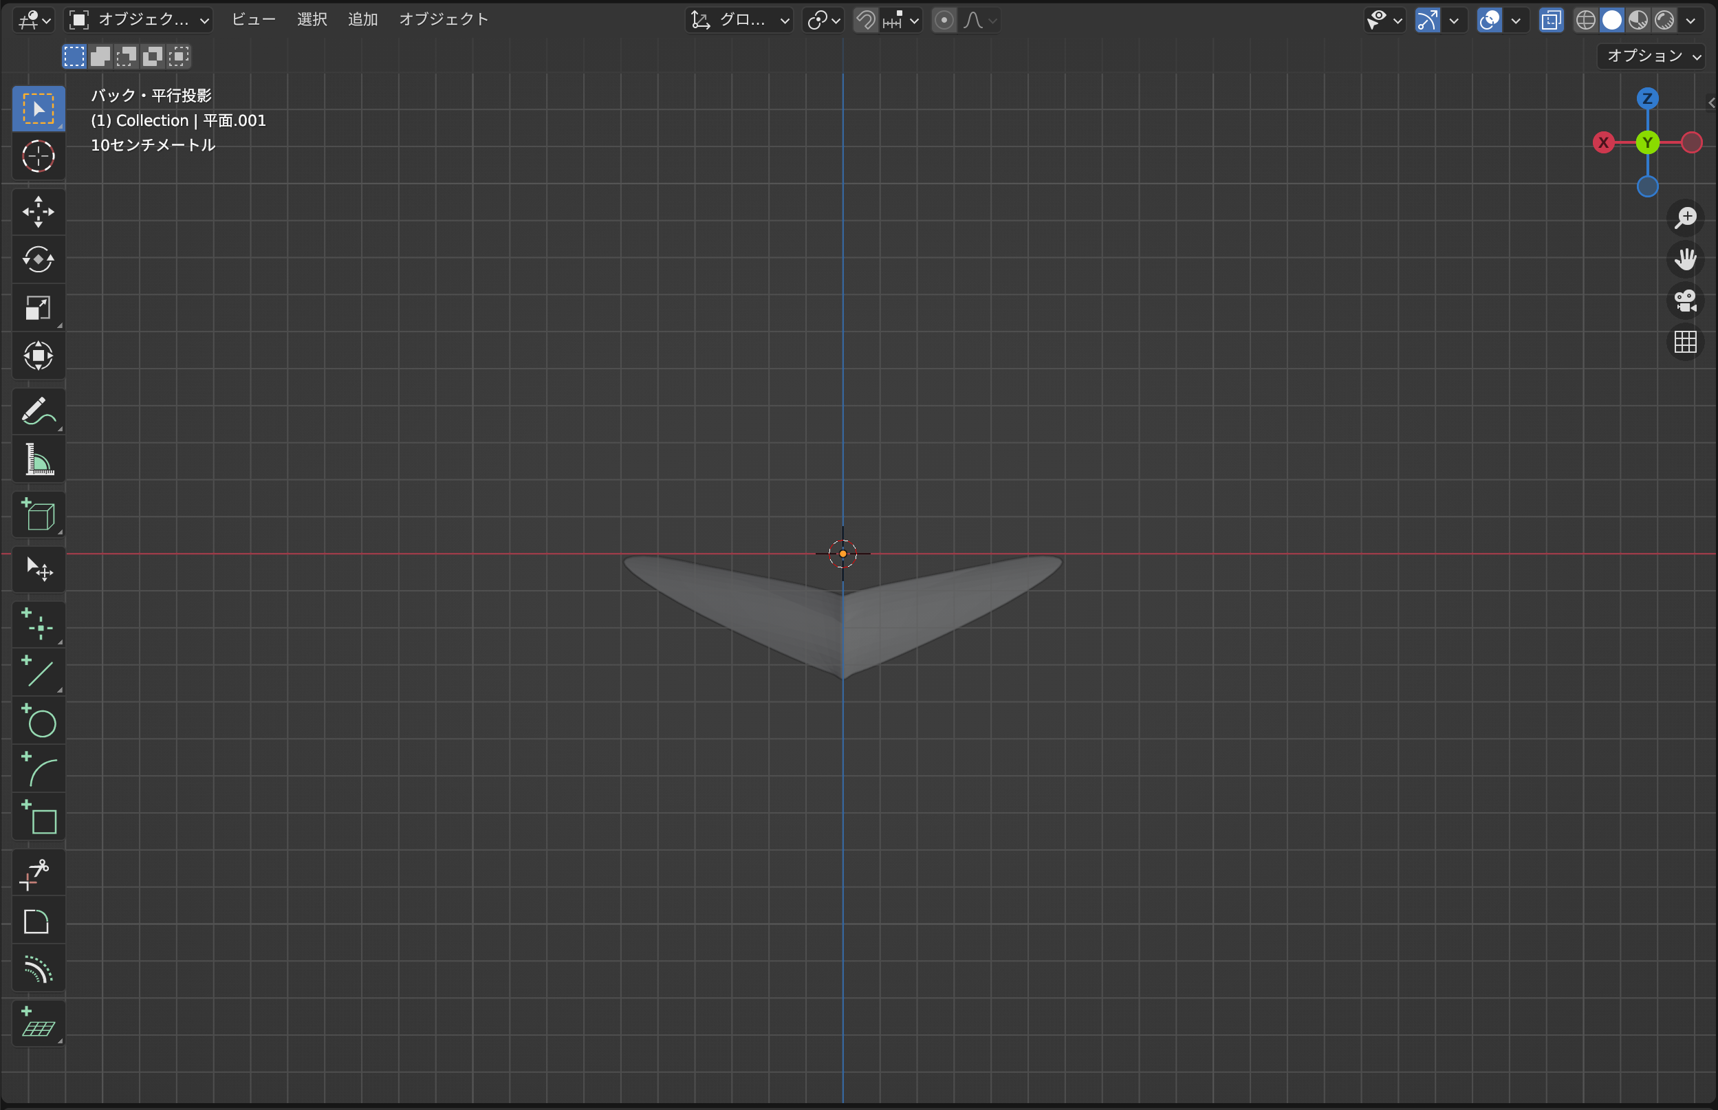
Task: Select the bevel corner tool icon
Action: [x=39, y=921]
